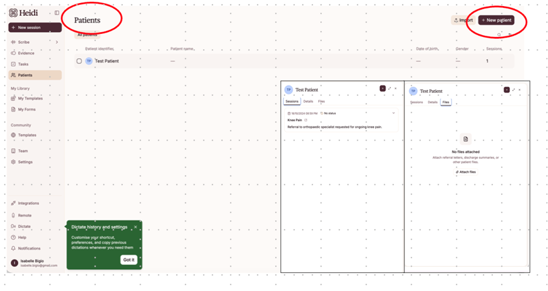
Task: Click plus button in the files panel header
Action: point(507,90)
